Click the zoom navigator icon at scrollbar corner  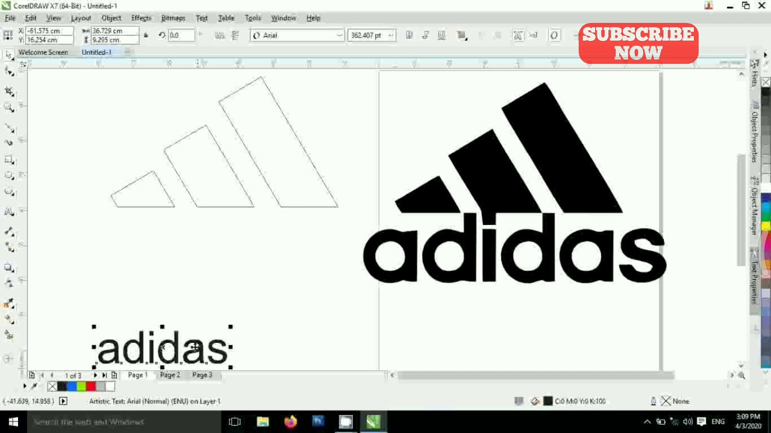[x=741, y=375]
